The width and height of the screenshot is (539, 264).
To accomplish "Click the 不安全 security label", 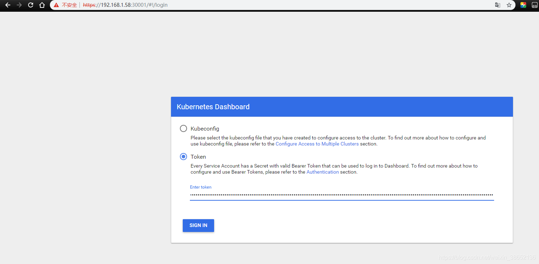I will pos(69,5).
